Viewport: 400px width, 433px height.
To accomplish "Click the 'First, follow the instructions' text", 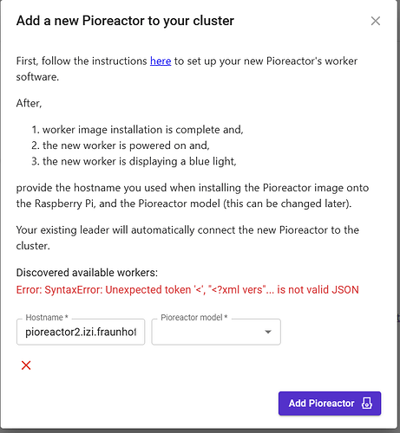I will coord(82,61).
